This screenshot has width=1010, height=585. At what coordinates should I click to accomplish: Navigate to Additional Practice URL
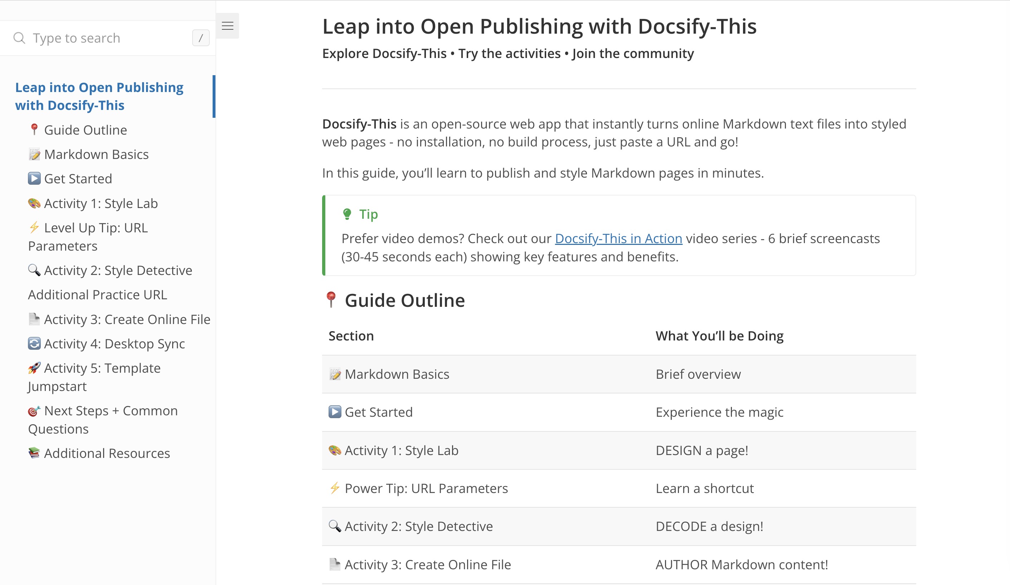click(97, 295)
